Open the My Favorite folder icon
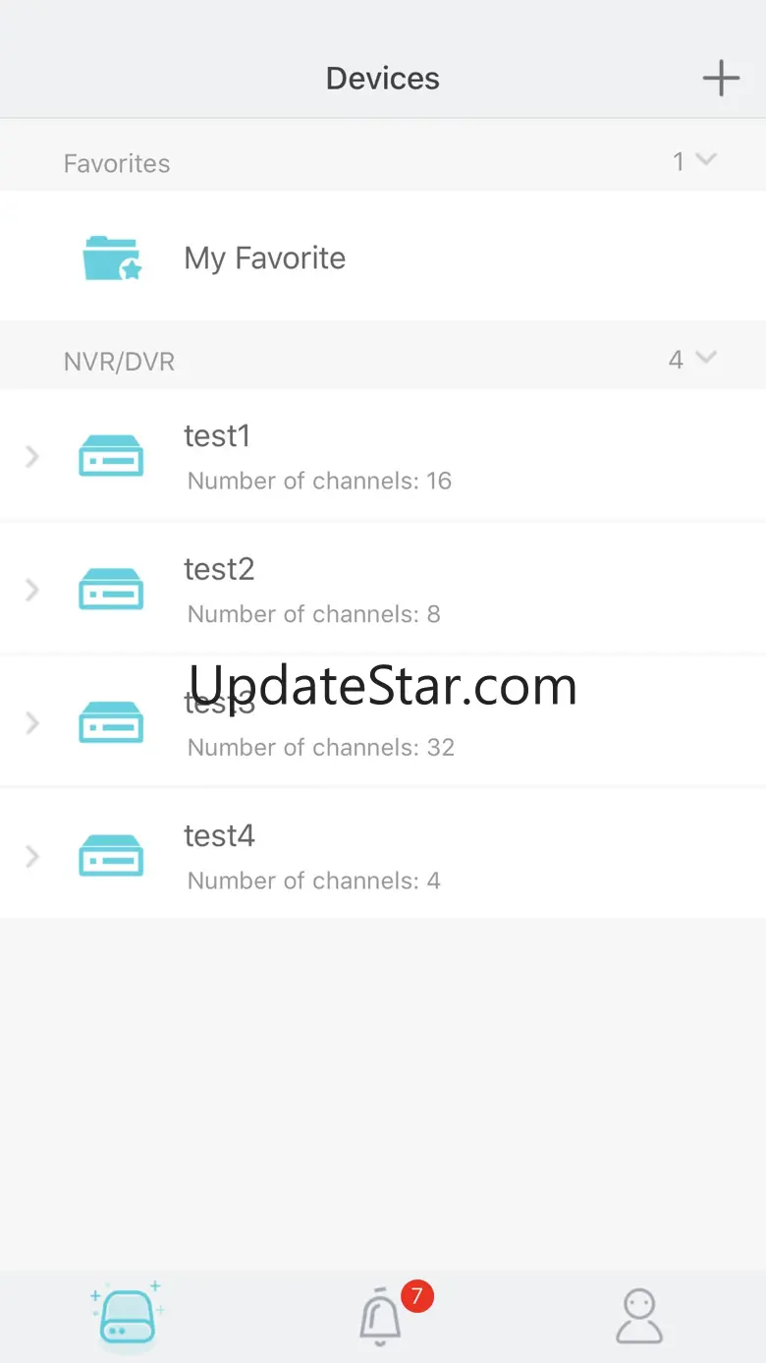 click(x=112, y=257)
